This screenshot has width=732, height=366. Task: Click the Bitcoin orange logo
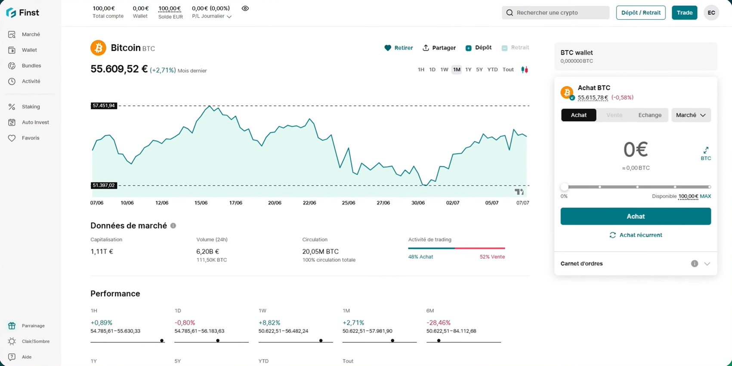(x=98, y=48)
